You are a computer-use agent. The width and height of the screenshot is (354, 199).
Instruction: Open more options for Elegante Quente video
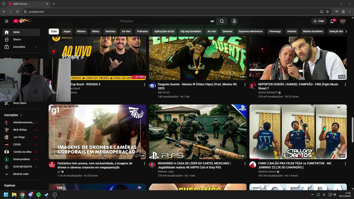pyautogui.click(x=245, y=85)
